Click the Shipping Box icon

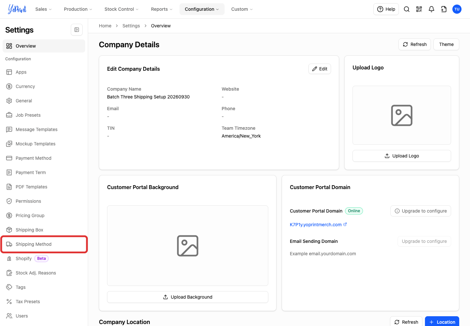click(x=9, y=230)
